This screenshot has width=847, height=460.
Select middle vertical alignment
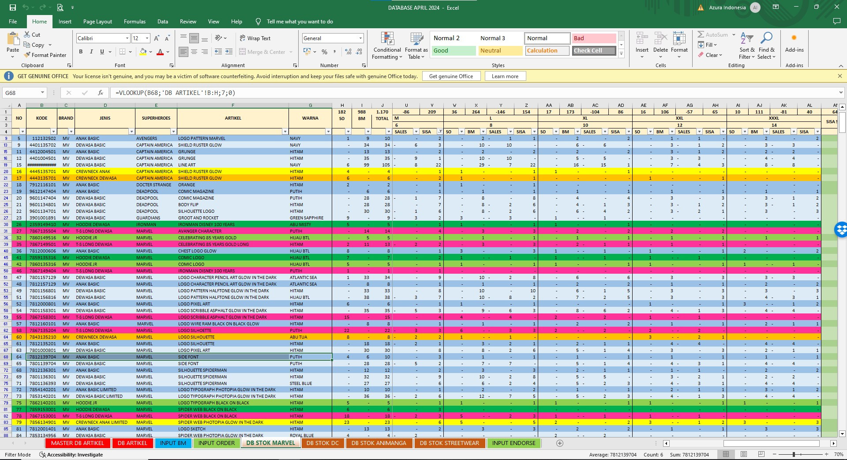coord(194,38)
